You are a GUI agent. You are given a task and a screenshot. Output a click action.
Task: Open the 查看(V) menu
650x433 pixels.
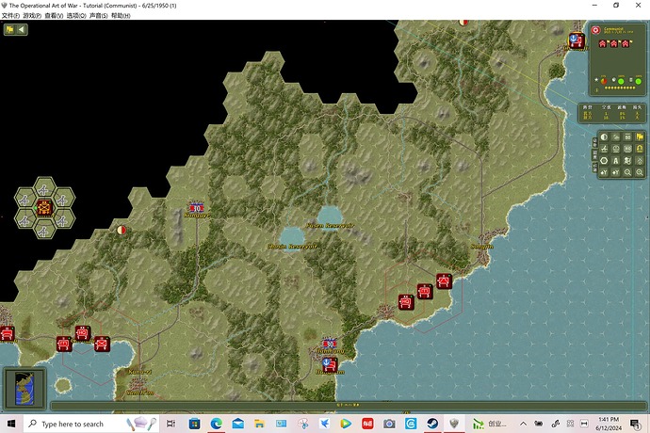click(54, 16)
